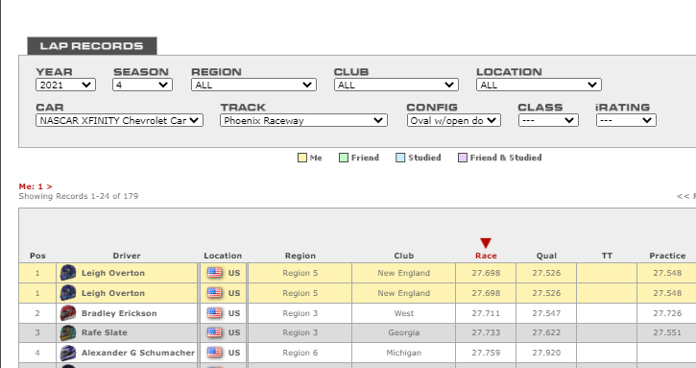
Task: Sort table by Pos column
Action: tap(37, 256)
